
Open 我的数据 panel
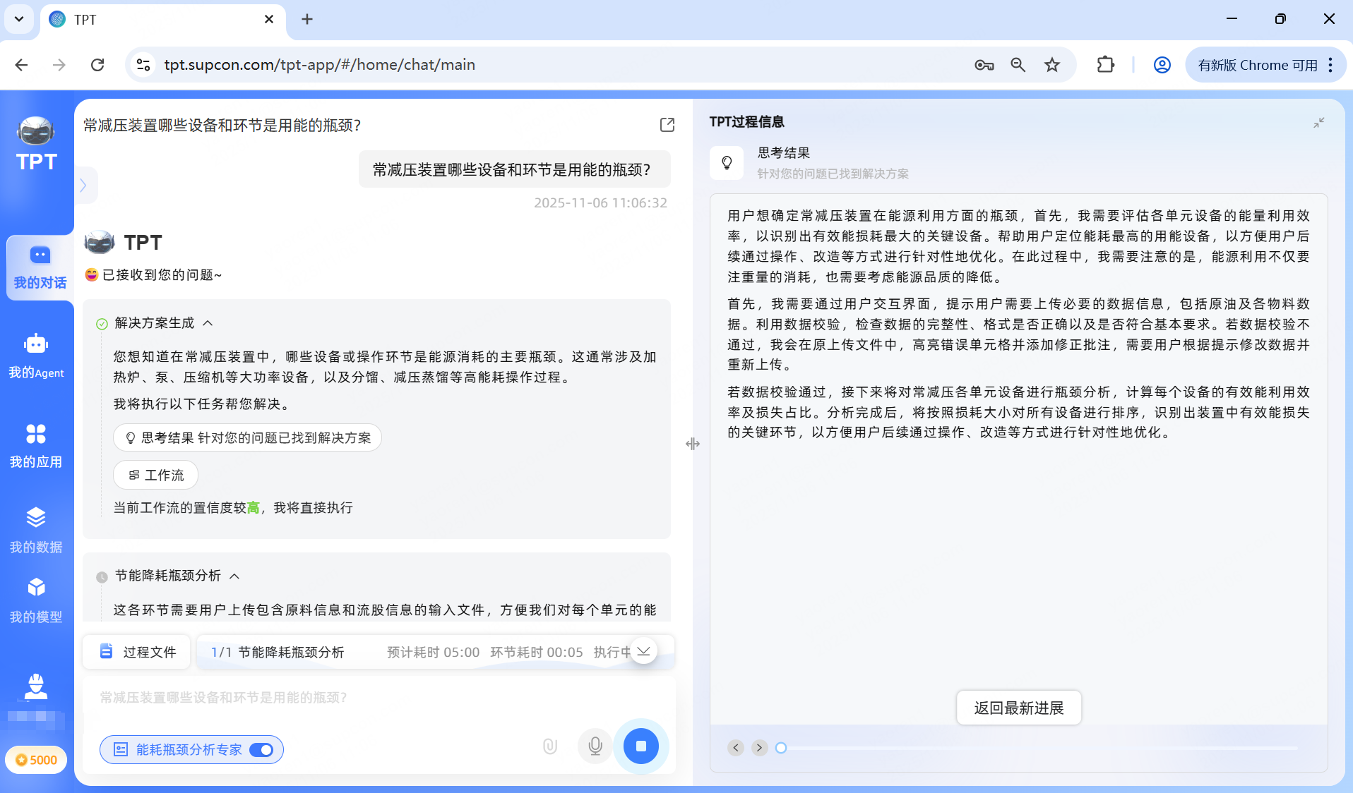37,529
